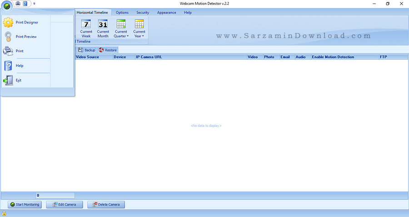The height and width of the screenshot is (217, 409).
Task: Click the Print Designer gear icon
Action: [x=8, y=23]
